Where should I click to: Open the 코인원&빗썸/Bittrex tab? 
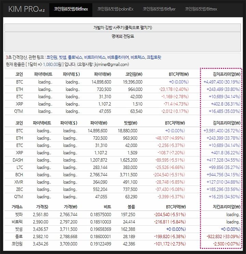click(201, 9)
